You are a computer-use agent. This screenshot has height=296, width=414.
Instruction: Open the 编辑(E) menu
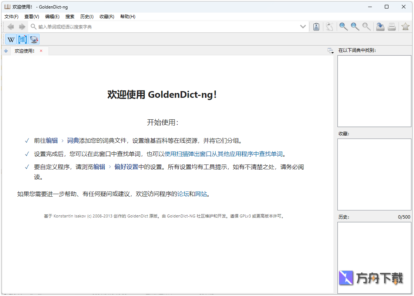(52, 16)
